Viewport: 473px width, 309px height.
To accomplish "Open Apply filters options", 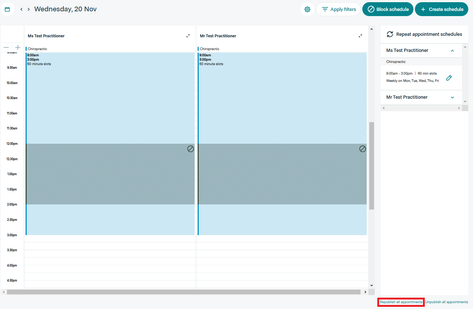I will point(338,9).
